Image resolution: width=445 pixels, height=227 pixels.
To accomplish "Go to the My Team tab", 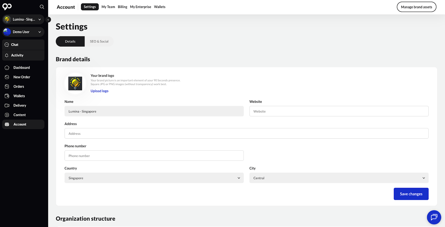I will pos(108,7).
